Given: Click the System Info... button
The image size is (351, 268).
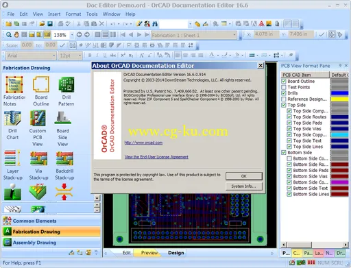Looking at the screenshot, I should [244, 186].
